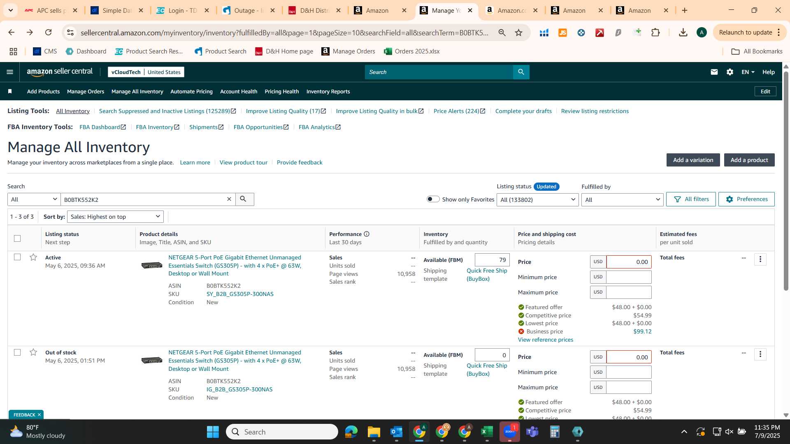Open the messages mail icon
Screen dimensions: 790x444
point(714,72)
